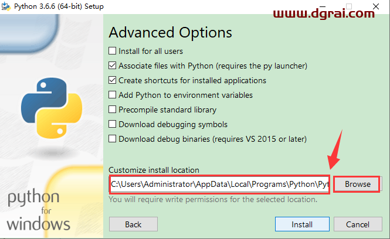Cancel the Python setup
The image size is (390, 239).
click(x=358, y=224)
